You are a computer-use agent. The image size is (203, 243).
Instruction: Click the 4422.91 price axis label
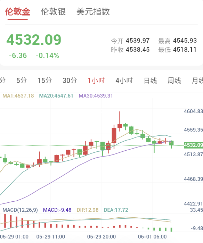[193, 204]
